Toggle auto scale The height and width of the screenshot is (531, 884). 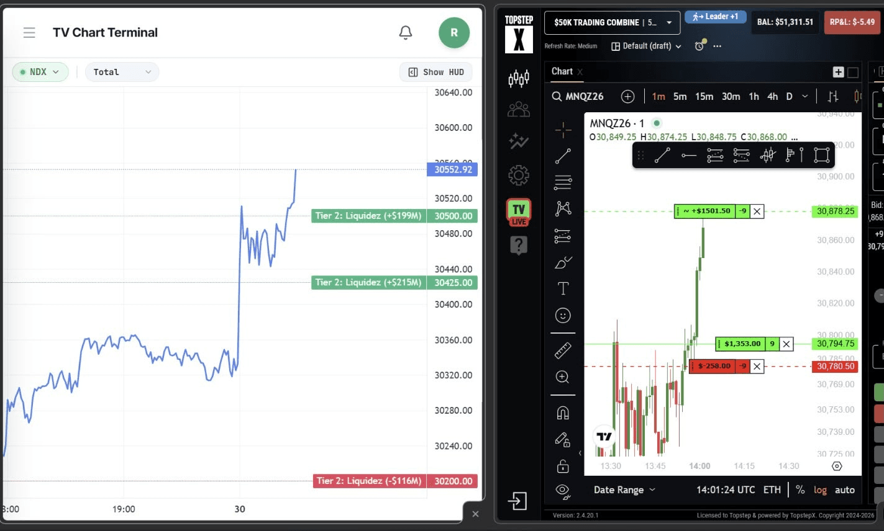(845, 489)
